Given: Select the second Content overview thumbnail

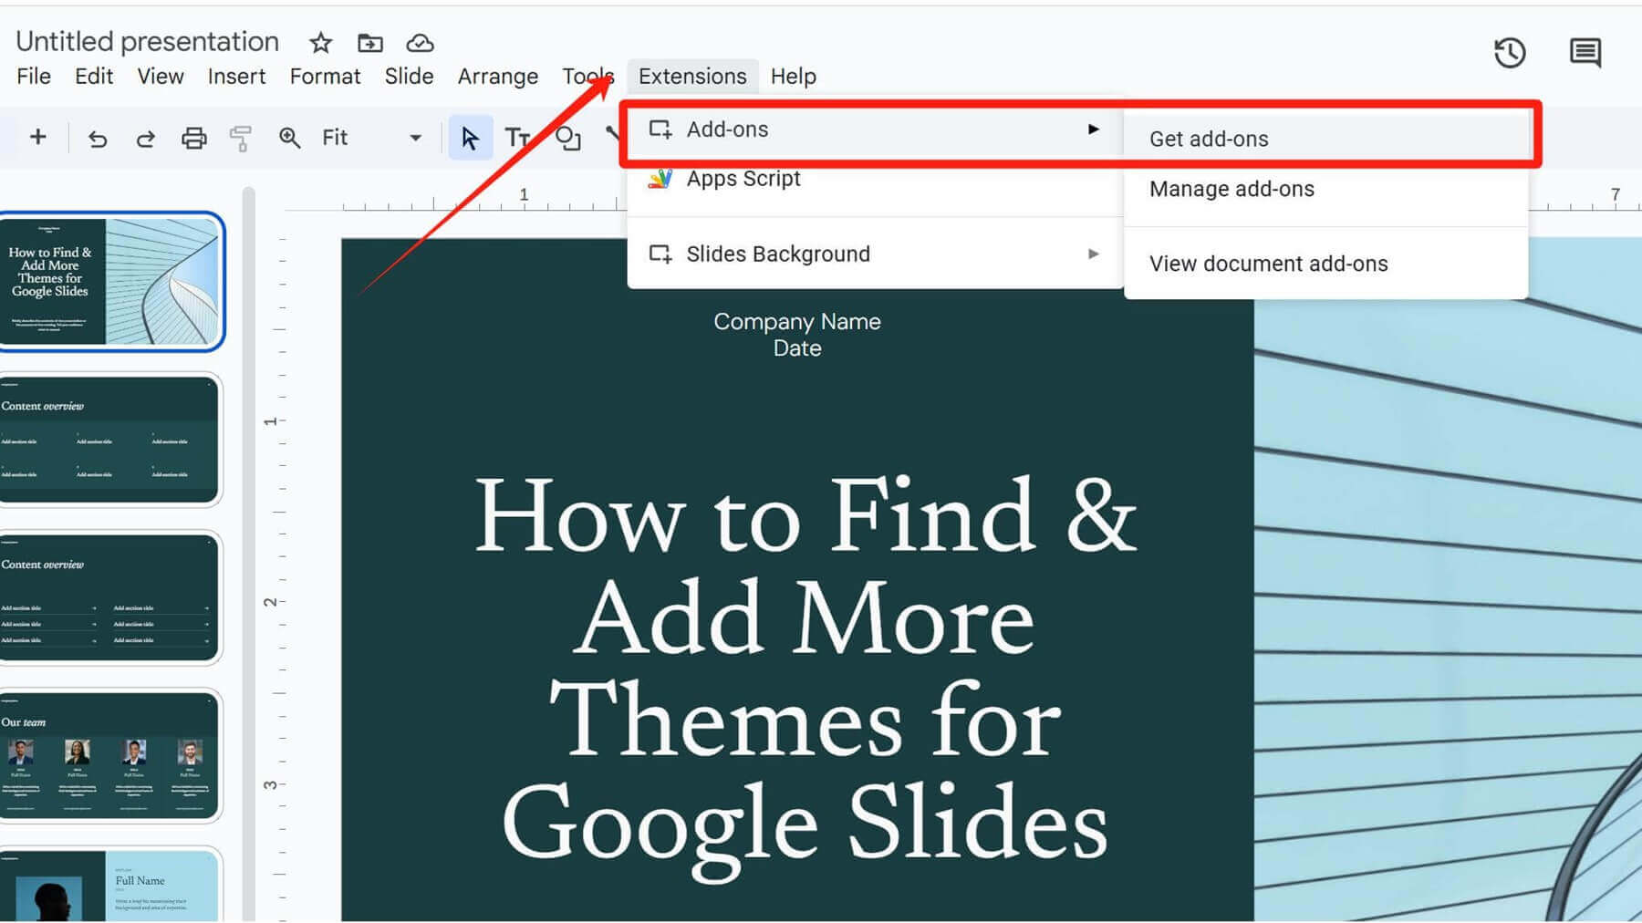Looking at the screenshot, I should coord(110,440).
